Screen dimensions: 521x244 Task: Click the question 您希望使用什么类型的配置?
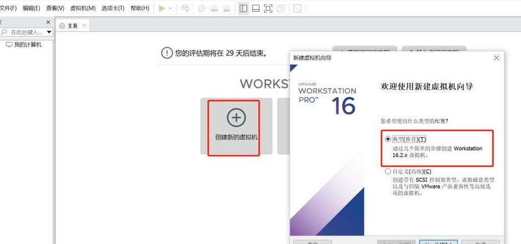tap(414, 121)
